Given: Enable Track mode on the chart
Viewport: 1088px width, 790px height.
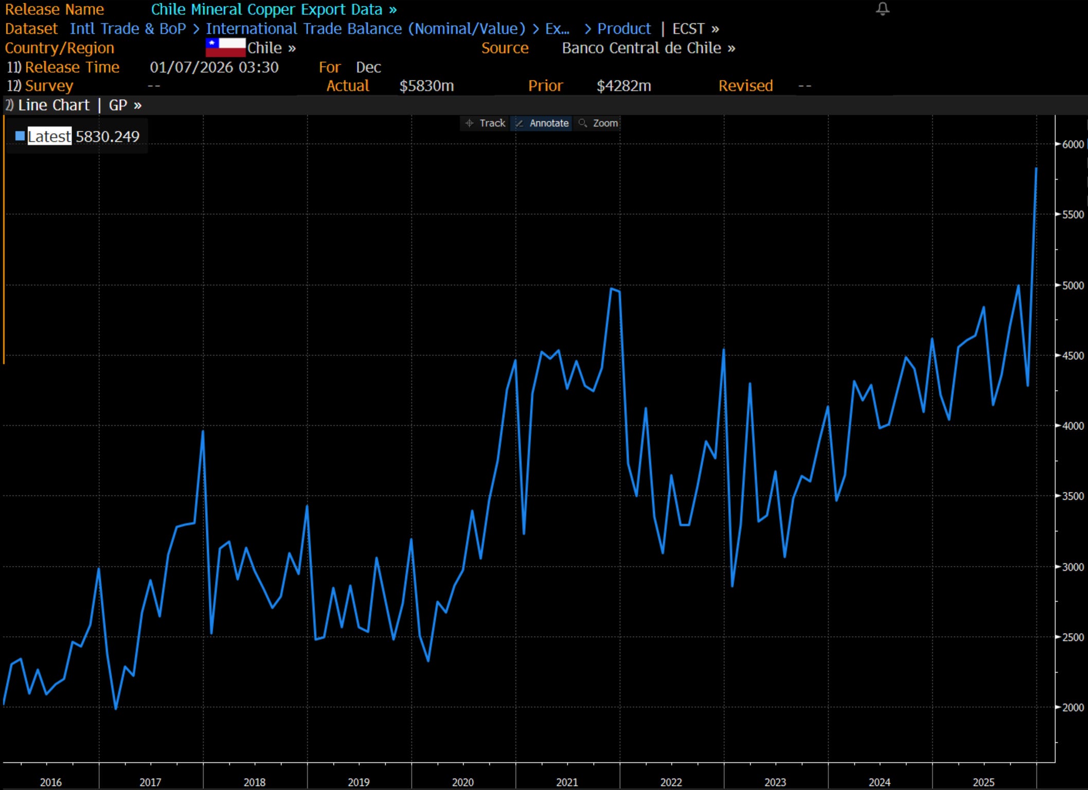Looking at the screenshot, I should (x=492, y=123).
